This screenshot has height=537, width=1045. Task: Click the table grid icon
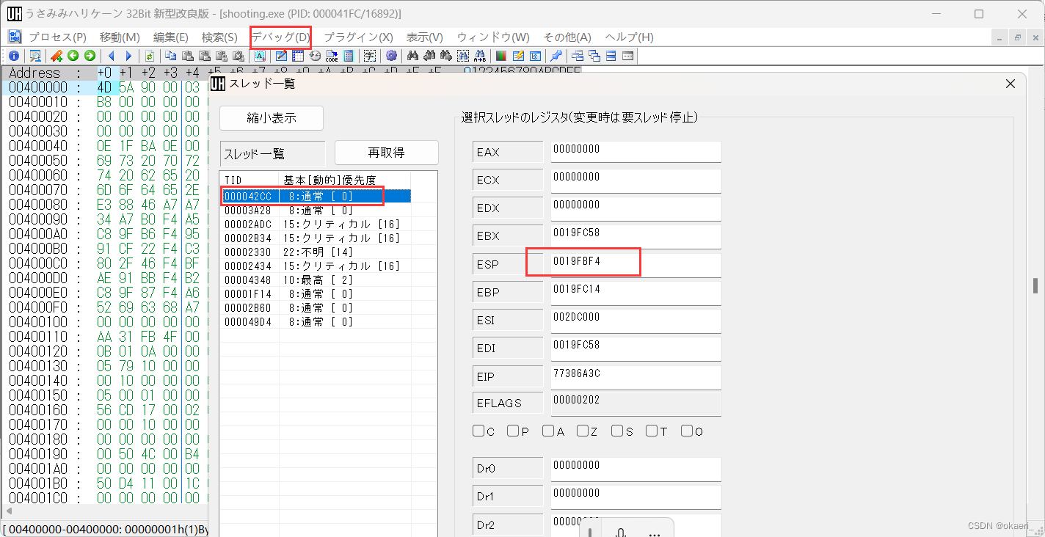tap(298, 56)
